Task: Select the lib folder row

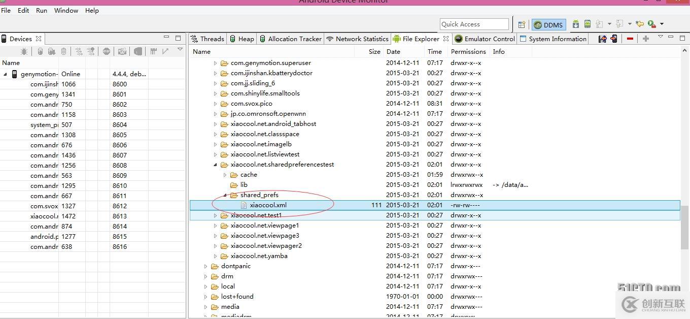Action: point(435,185)
